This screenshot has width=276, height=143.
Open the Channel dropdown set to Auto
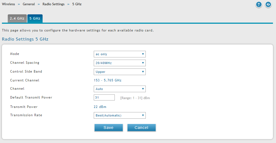(119, 89)
